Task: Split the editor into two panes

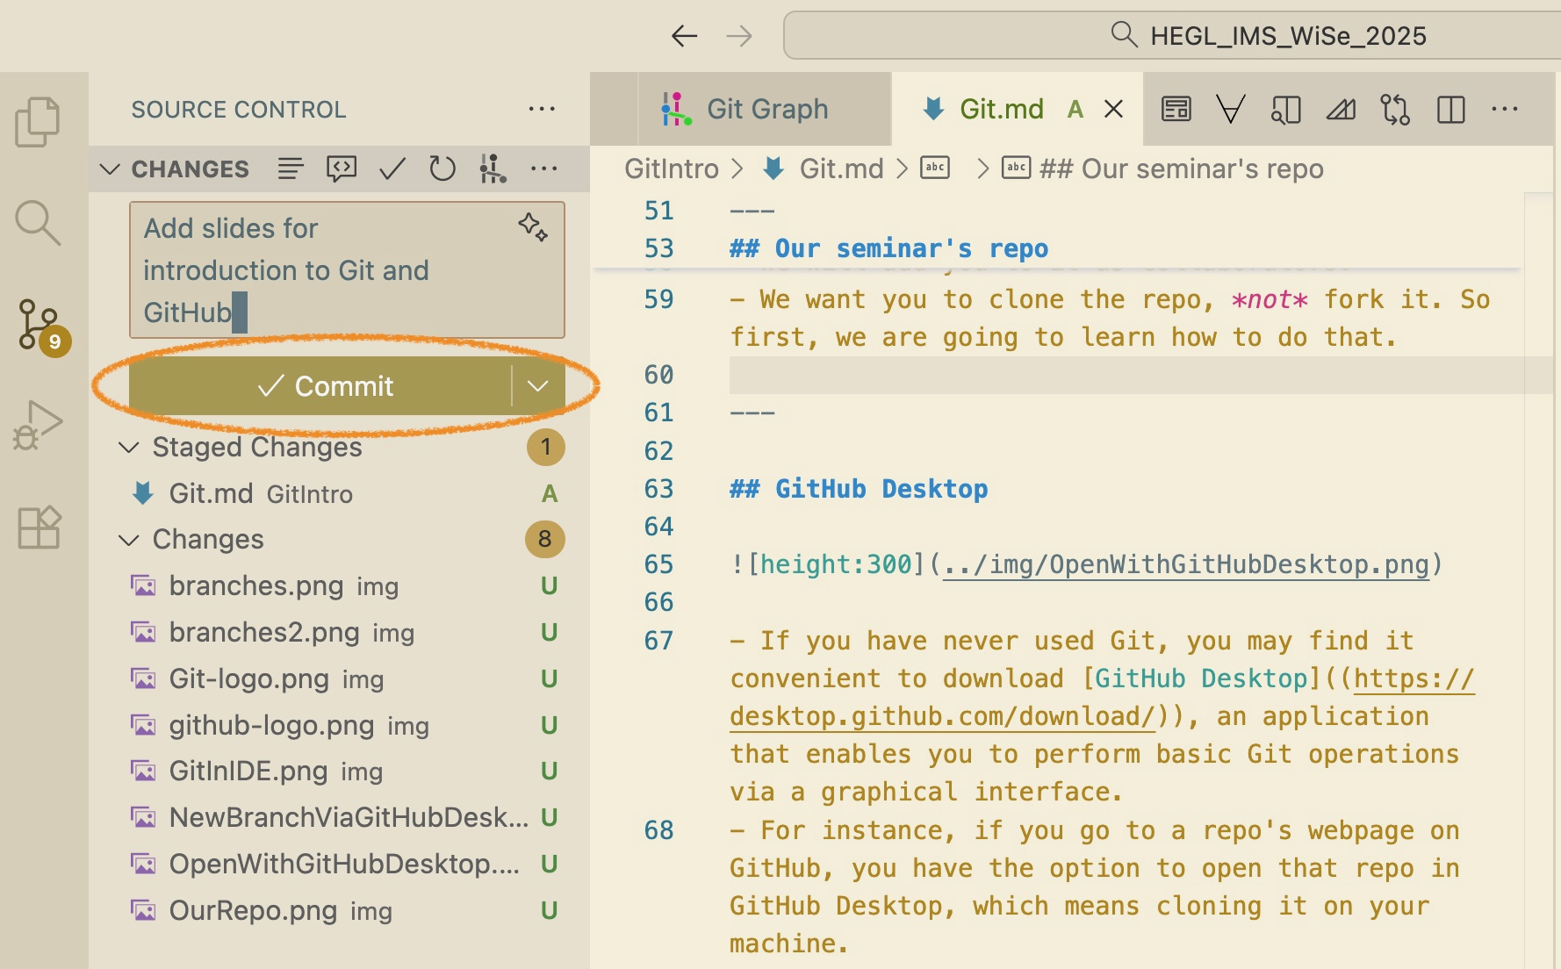Action: 1451,109
